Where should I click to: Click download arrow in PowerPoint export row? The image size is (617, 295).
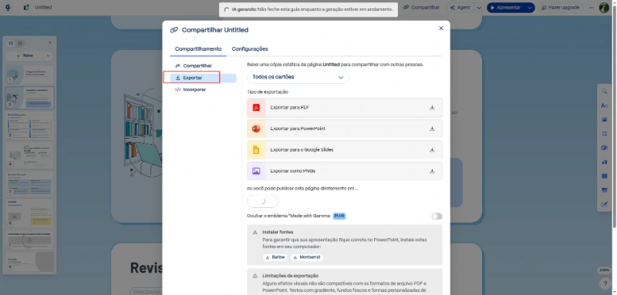432,129
